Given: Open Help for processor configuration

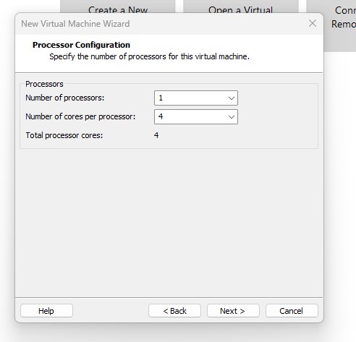Looking at the screenshot, I should 46,311.
